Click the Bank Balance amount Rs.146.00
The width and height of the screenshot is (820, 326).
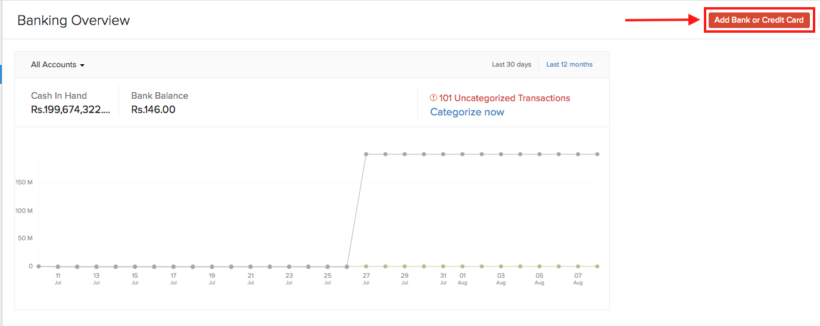point(153,109)
